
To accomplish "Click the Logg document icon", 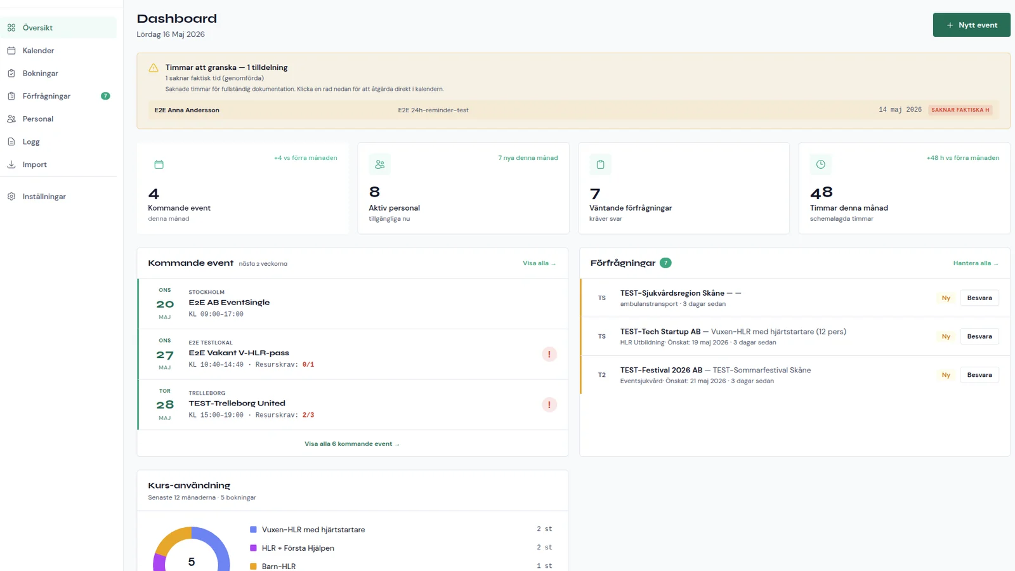I will coord(11,142).
